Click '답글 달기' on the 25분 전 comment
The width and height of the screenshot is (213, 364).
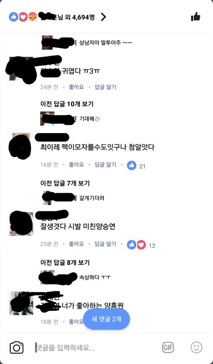click(x=105, y=244)
